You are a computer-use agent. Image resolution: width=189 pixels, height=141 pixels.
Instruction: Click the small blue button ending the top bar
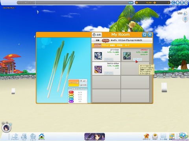[x=131, y=2]
